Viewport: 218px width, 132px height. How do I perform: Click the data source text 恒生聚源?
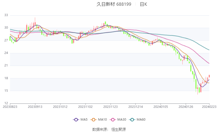pos(119,129)
